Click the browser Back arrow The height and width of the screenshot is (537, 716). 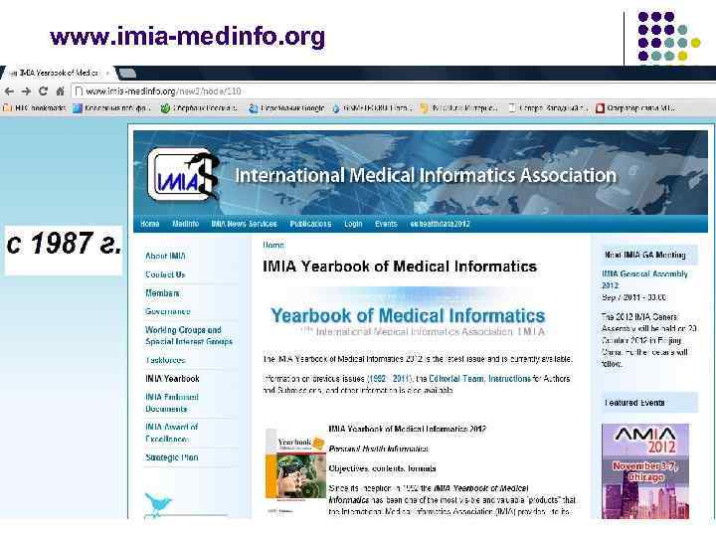tap(9, 91)
